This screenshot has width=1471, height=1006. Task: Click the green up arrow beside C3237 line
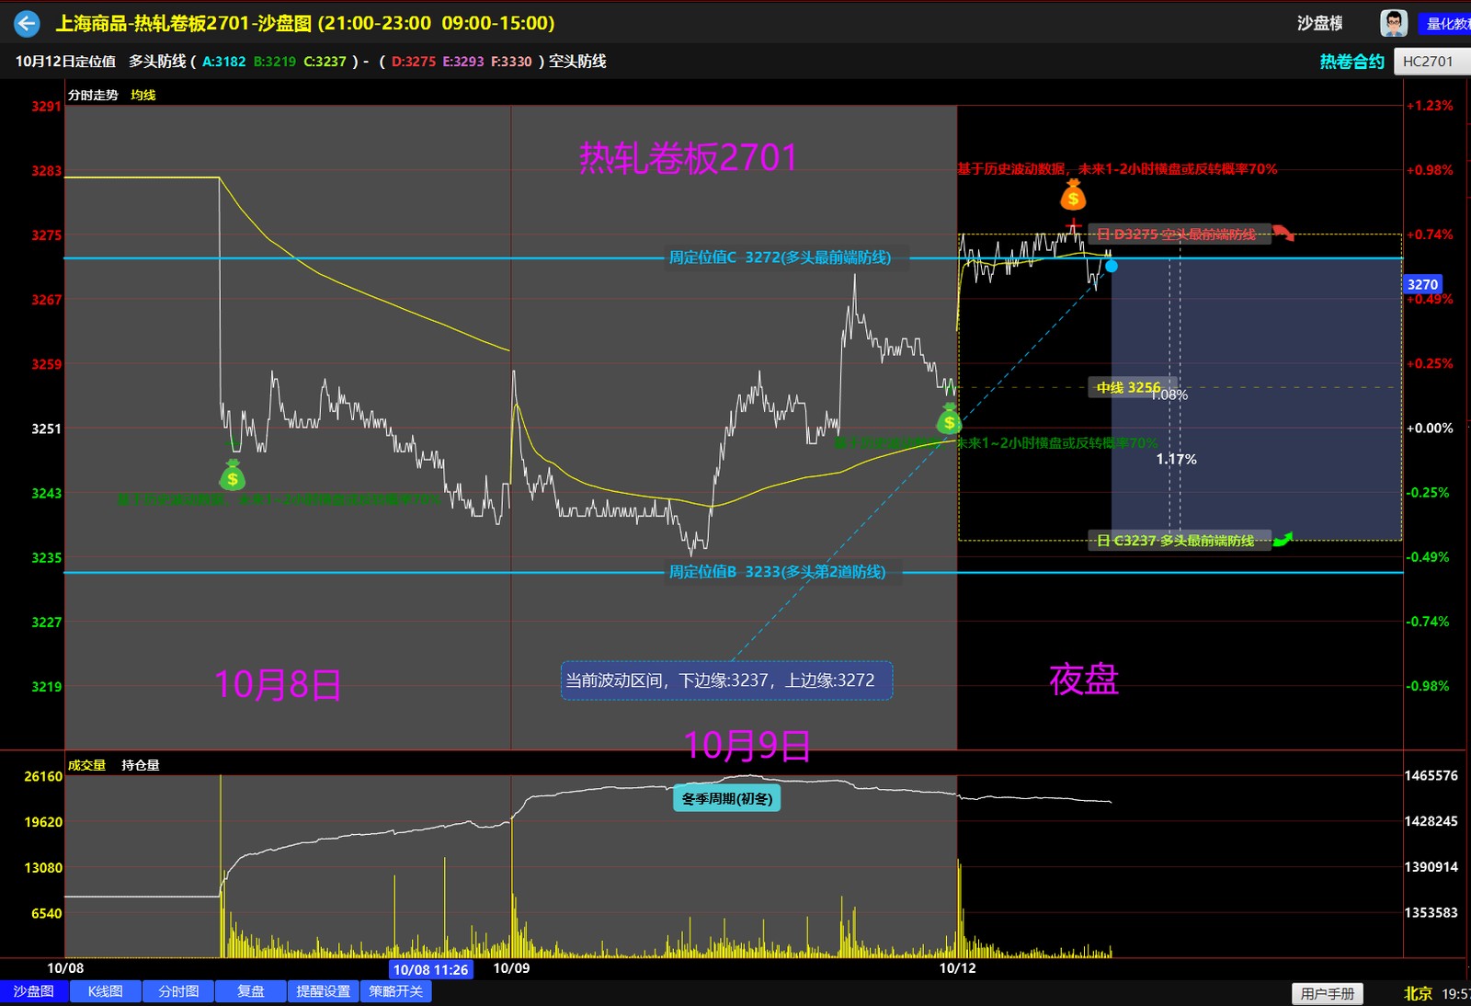[x=1283, y=540]
